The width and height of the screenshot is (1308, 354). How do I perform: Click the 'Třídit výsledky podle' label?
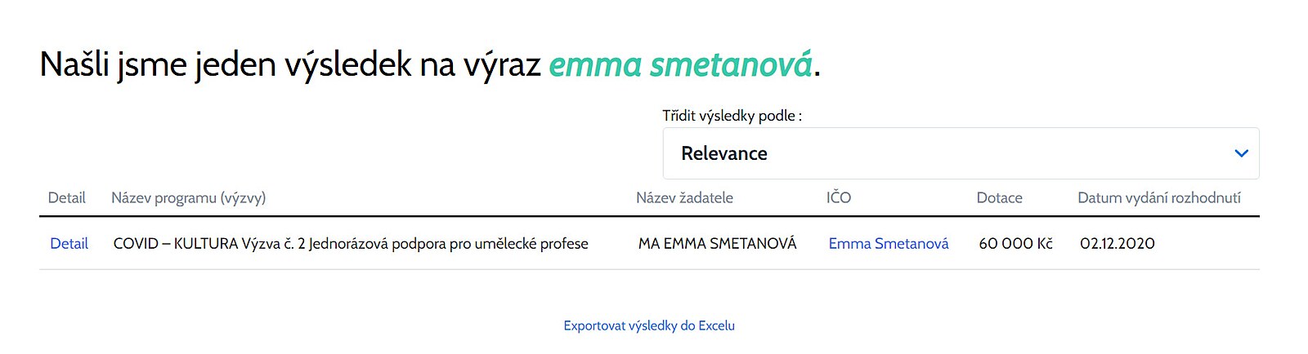coord(732,116)
